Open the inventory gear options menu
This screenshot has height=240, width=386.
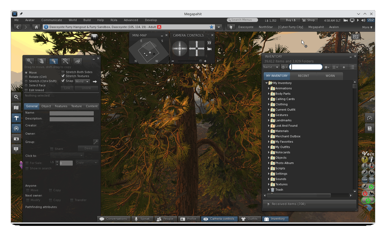click(327, 67)
